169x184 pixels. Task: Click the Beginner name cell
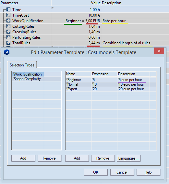[78, 80]
